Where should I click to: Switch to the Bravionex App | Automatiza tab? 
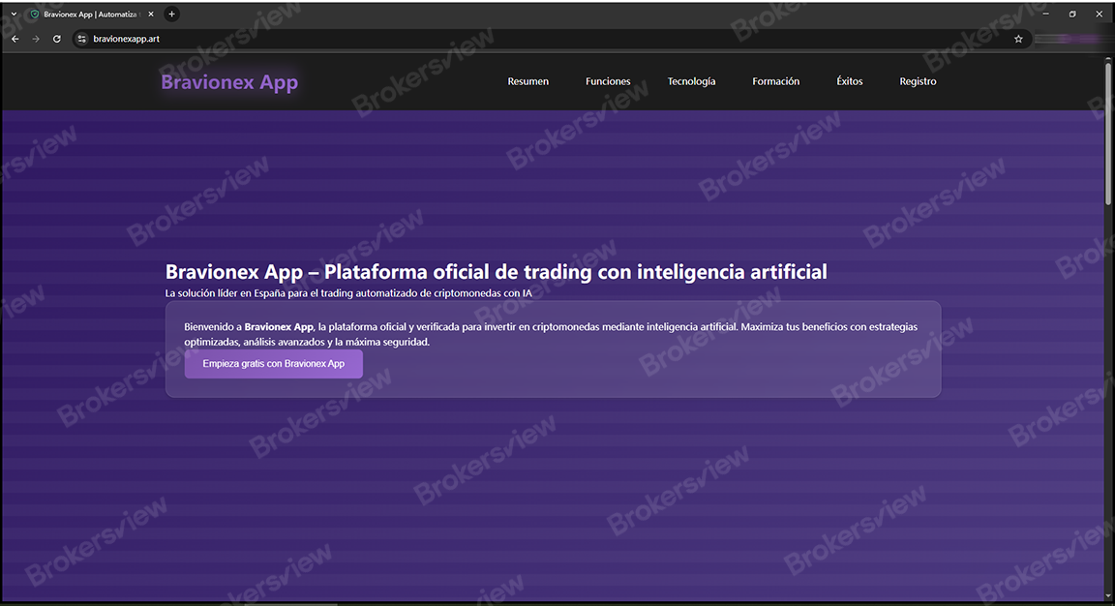pos(87,14)
